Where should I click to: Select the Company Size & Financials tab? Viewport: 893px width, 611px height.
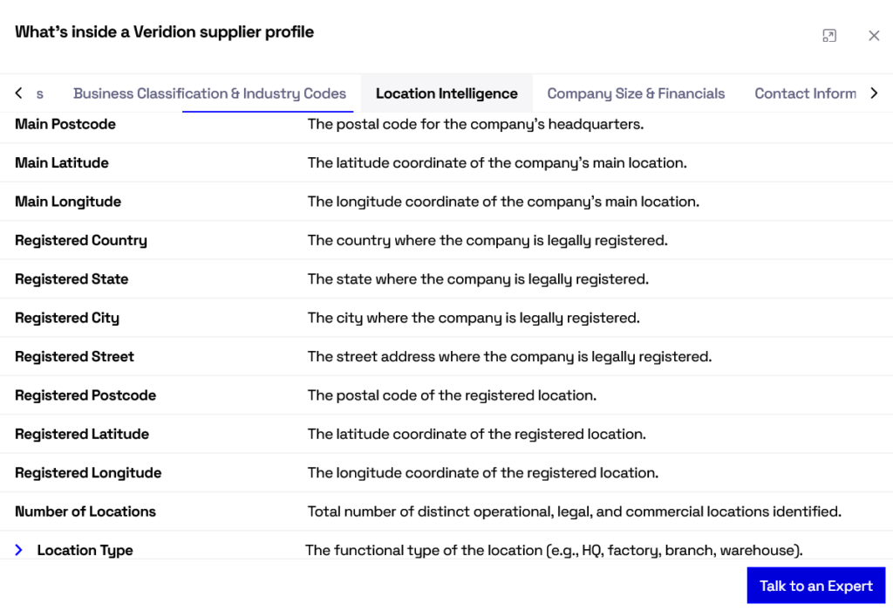tap(636, 93)
